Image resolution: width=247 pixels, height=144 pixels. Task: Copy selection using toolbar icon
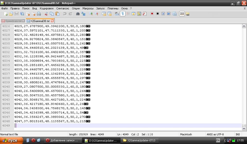coord(52,14)
